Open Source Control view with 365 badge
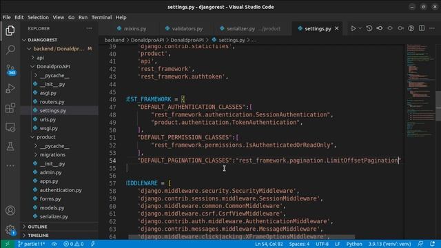 click(10, 69)
